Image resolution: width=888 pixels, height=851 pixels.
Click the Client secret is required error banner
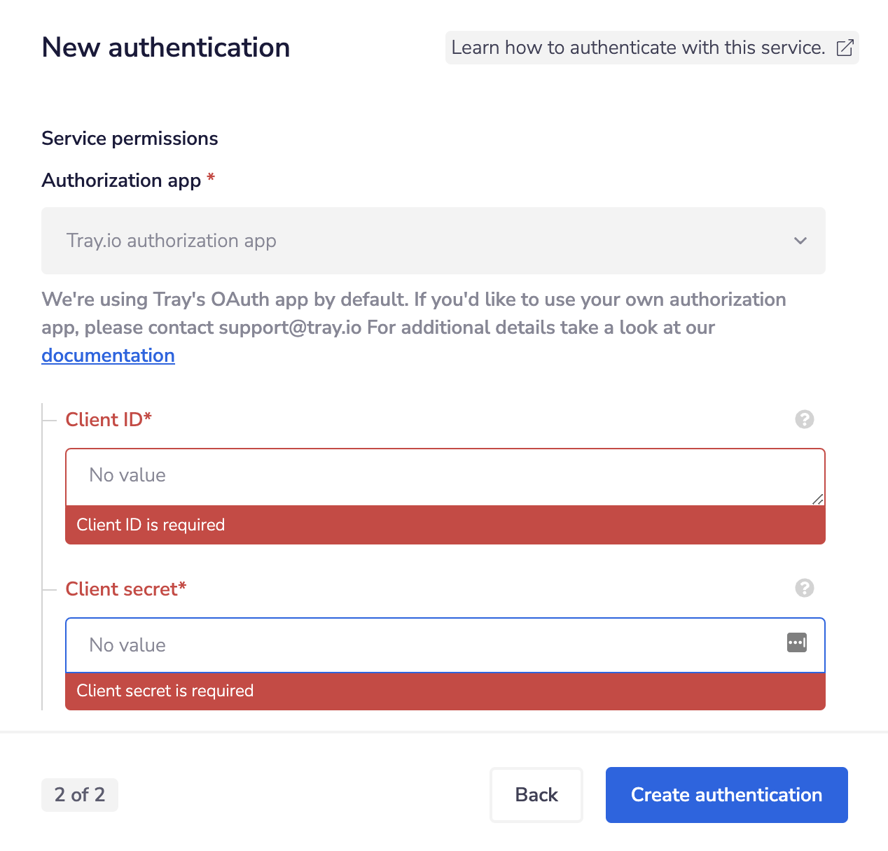coord(445,691)
